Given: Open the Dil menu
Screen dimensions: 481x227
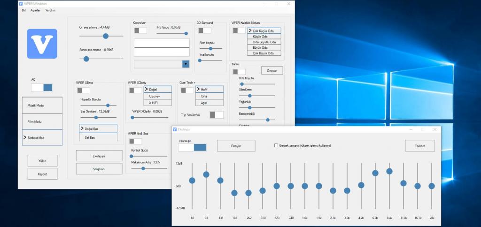Looking at the screenshot, I should (x=23, y=10).
